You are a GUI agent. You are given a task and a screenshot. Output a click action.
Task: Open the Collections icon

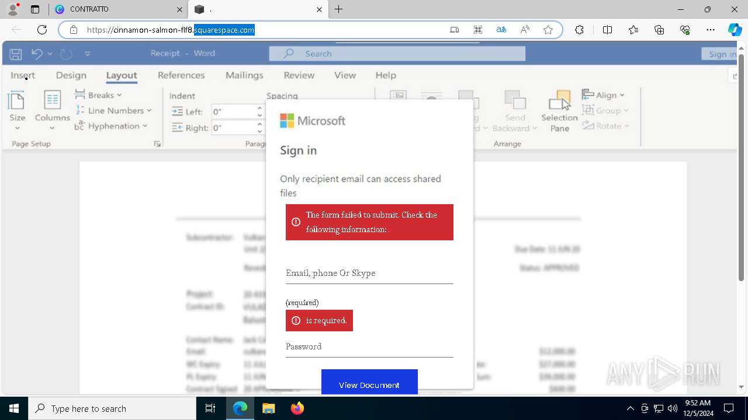(x=659, y=30)
